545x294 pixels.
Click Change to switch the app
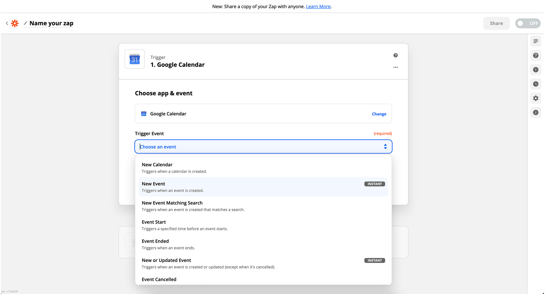point(379,114)
